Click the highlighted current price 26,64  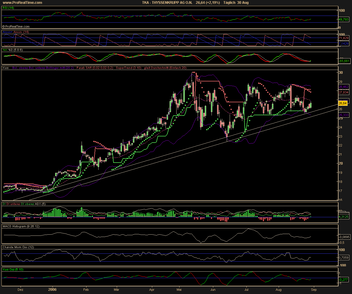click(343, 103)
